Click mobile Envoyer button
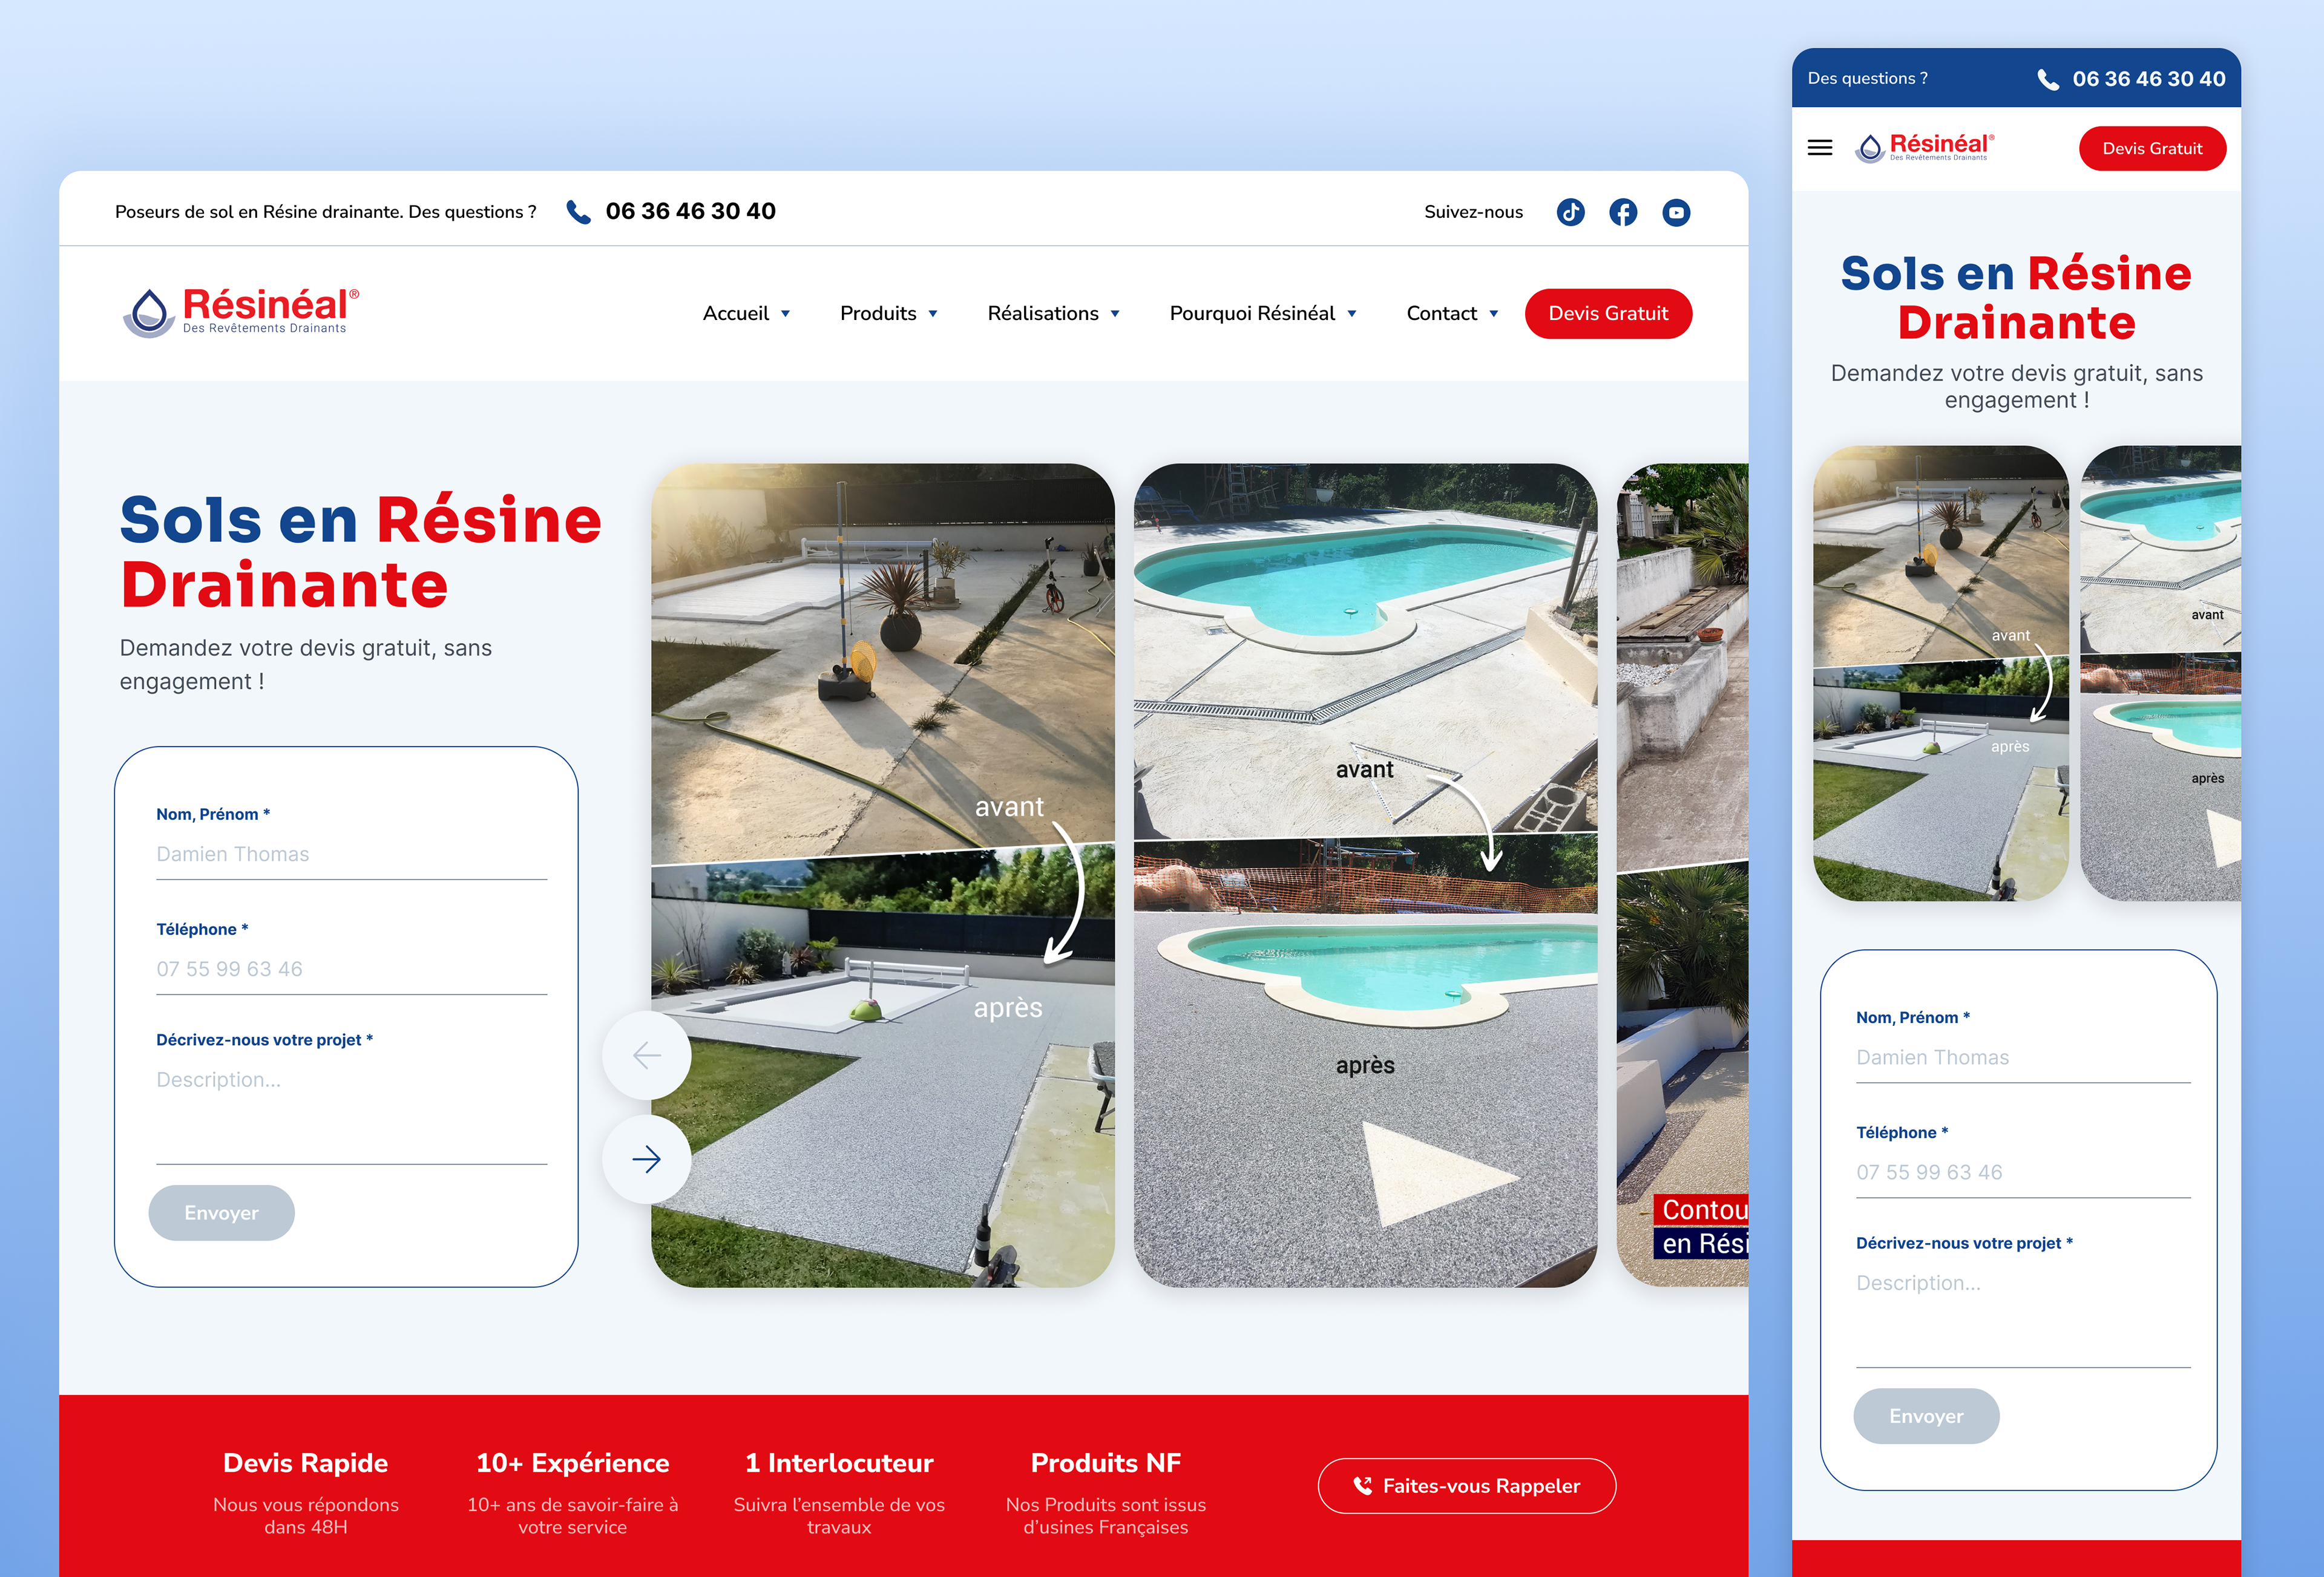Screen dimensions: 2324x1577 coord(1926,1416)
